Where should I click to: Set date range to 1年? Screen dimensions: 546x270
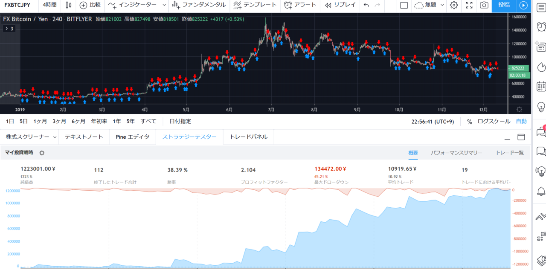(x=117, y=122)
